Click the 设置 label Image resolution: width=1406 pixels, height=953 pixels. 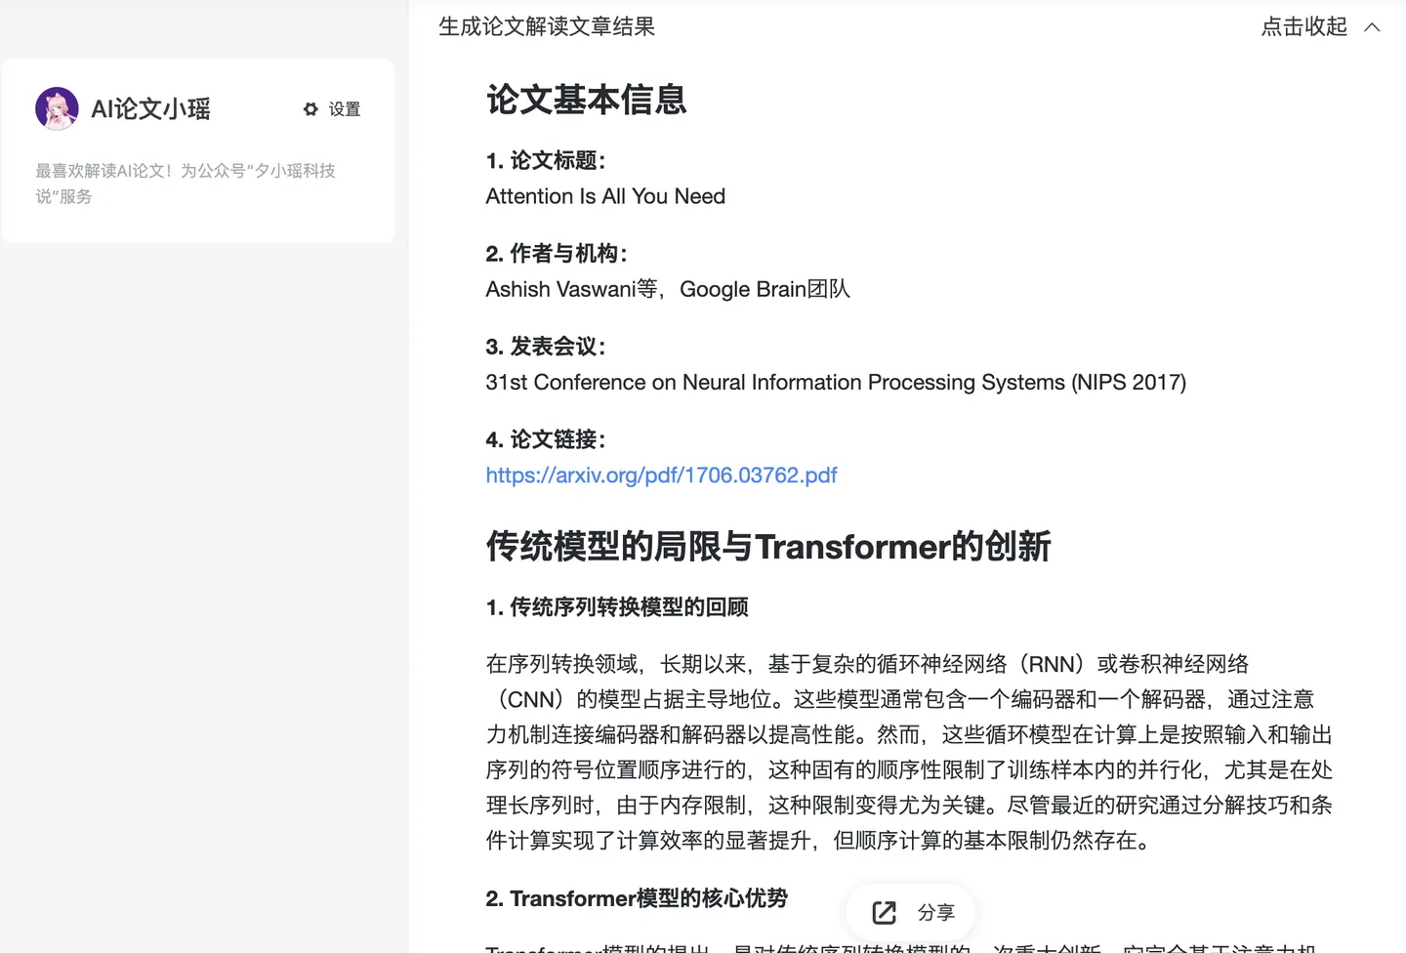345,109
